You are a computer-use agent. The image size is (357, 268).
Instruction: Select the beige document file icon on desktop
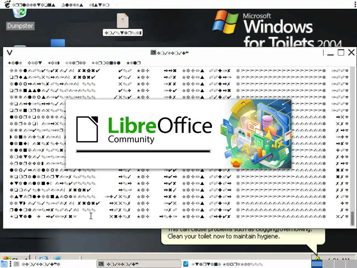click(x=122, y=21)
